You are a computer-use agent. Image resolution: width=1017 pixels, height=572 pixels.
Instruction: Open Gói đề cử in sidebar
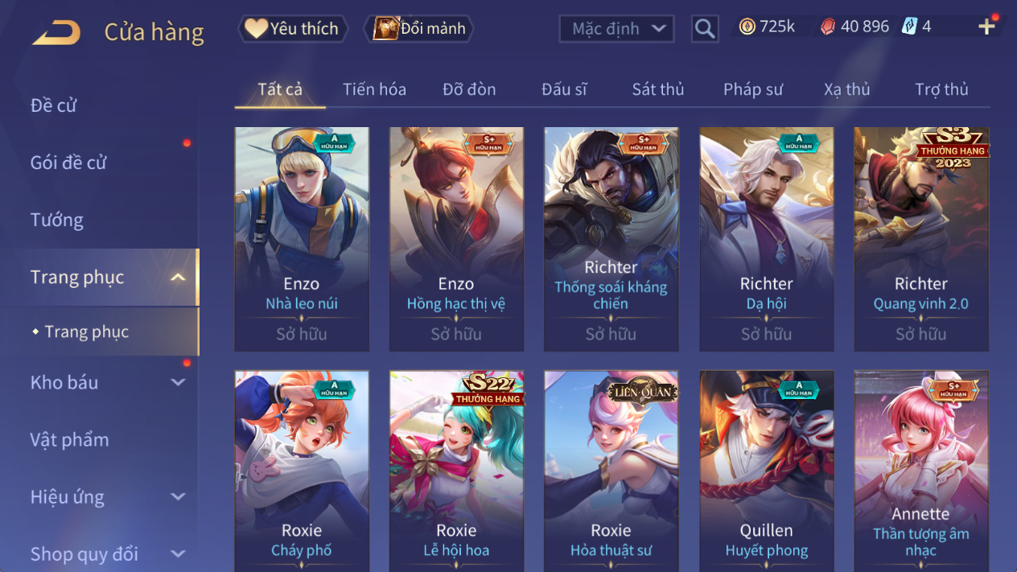(x=68, y=163)
